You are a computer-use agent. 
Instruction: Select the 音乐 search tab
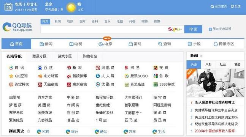(107, 21)
